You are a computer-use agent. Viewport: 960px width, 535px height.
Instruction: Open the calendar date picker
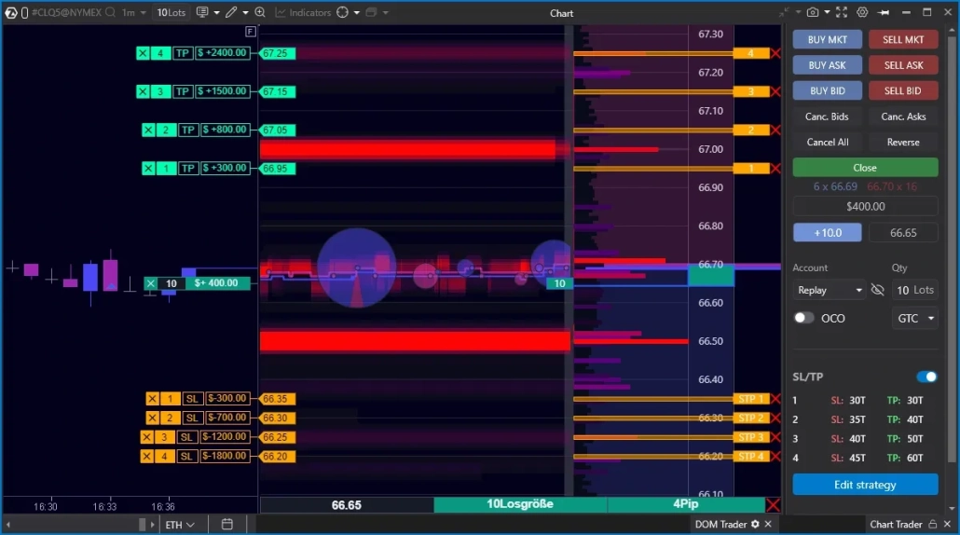point(227,524)
